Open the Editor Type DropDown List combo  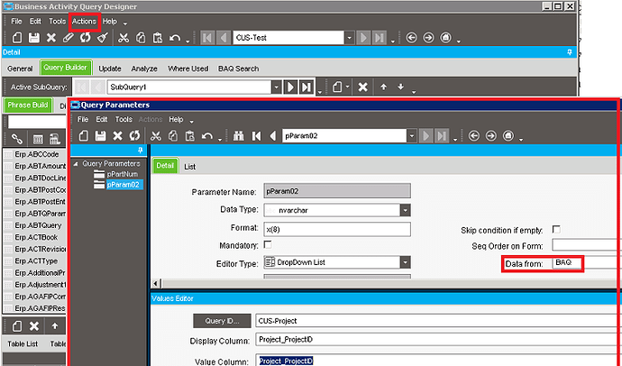405,262
